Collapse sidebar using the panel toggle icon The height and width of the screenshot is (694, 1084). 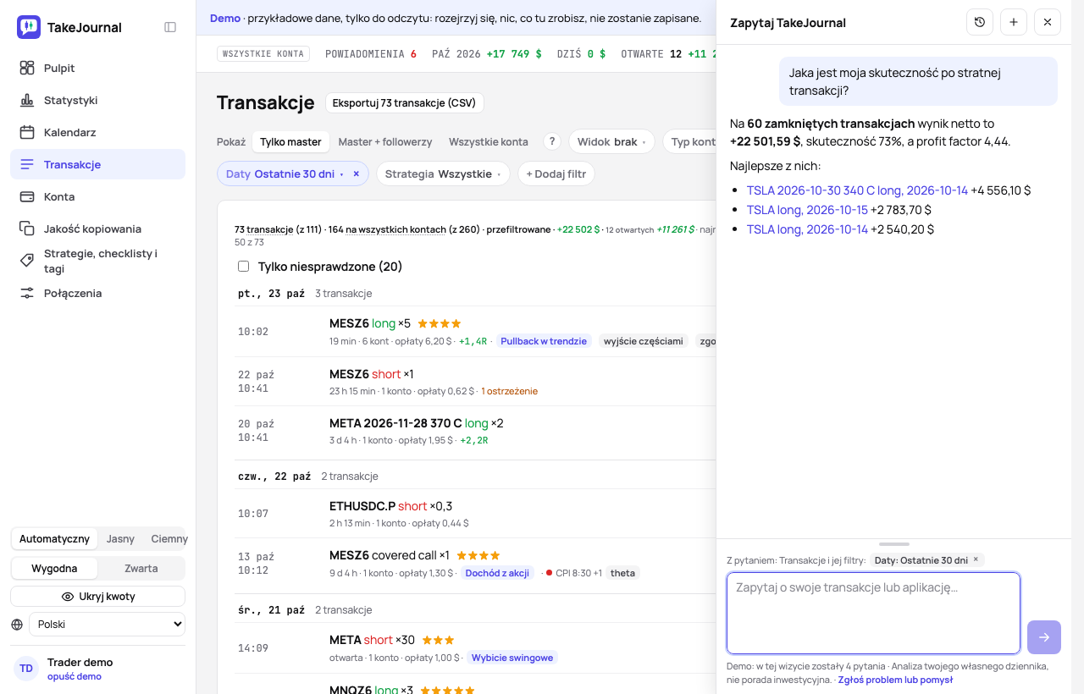[x=170, y=27]
